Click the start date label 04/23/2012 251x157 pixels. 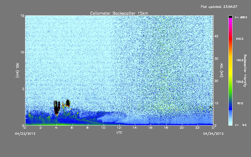pos(25,133)
